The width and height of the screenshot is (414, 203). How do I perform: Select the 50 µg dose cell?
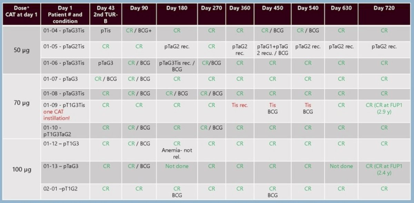(x=21, y=50)
